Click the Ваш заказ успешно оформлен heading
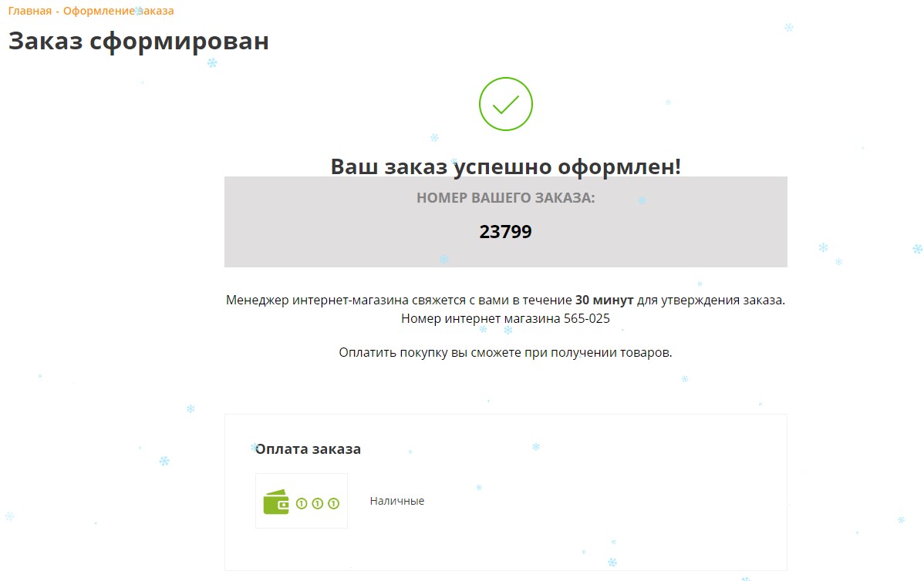This screenshot has height=581, width=924. coord(505,166)
